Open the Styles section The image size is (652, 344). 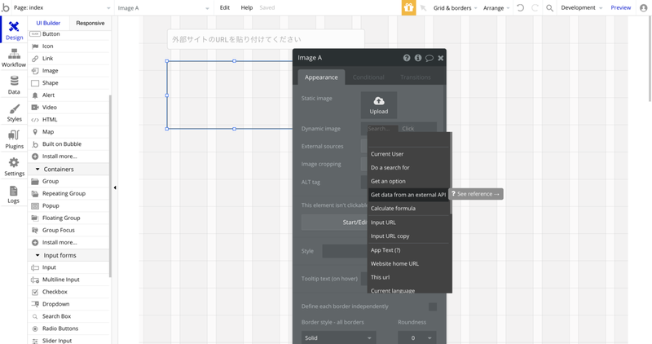pyautogui.click(x=14, y=112)
